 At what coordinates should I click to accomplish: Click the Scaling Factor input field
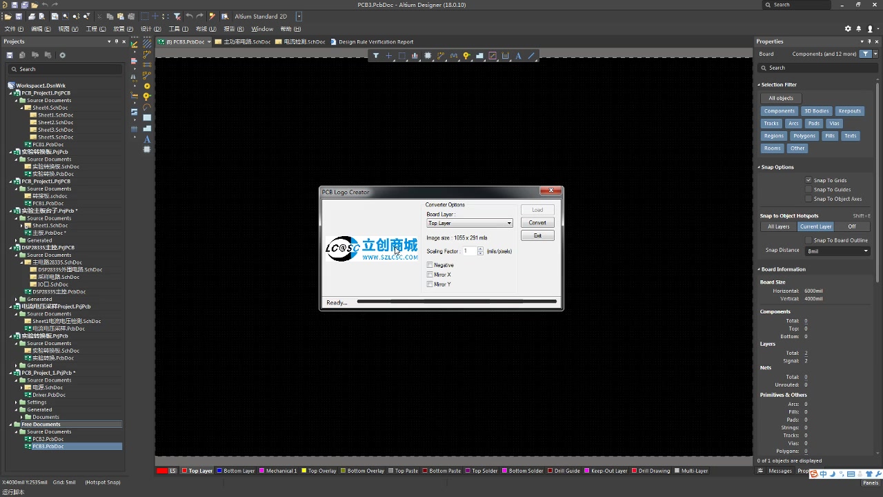tap(468, 251)
